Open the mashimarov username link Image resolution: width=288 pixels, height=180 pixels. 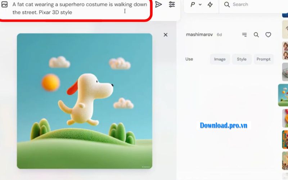pos(200,35)
